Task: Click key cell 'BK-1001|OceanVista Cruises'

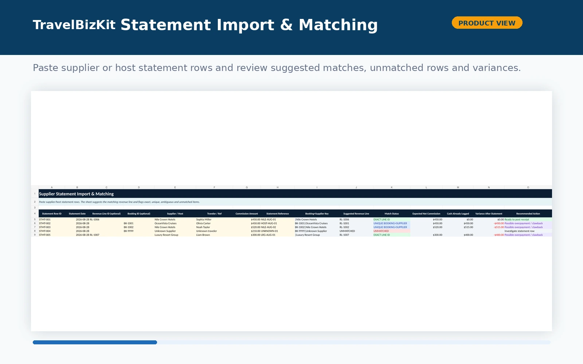Action: (x=317, y=223)
